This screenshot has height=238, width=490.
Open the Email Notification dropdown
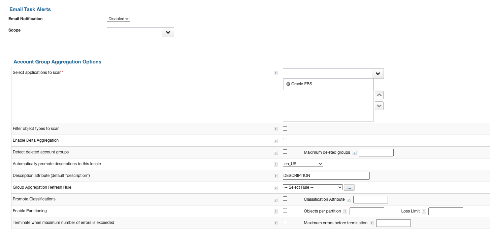tap(118, 19)
